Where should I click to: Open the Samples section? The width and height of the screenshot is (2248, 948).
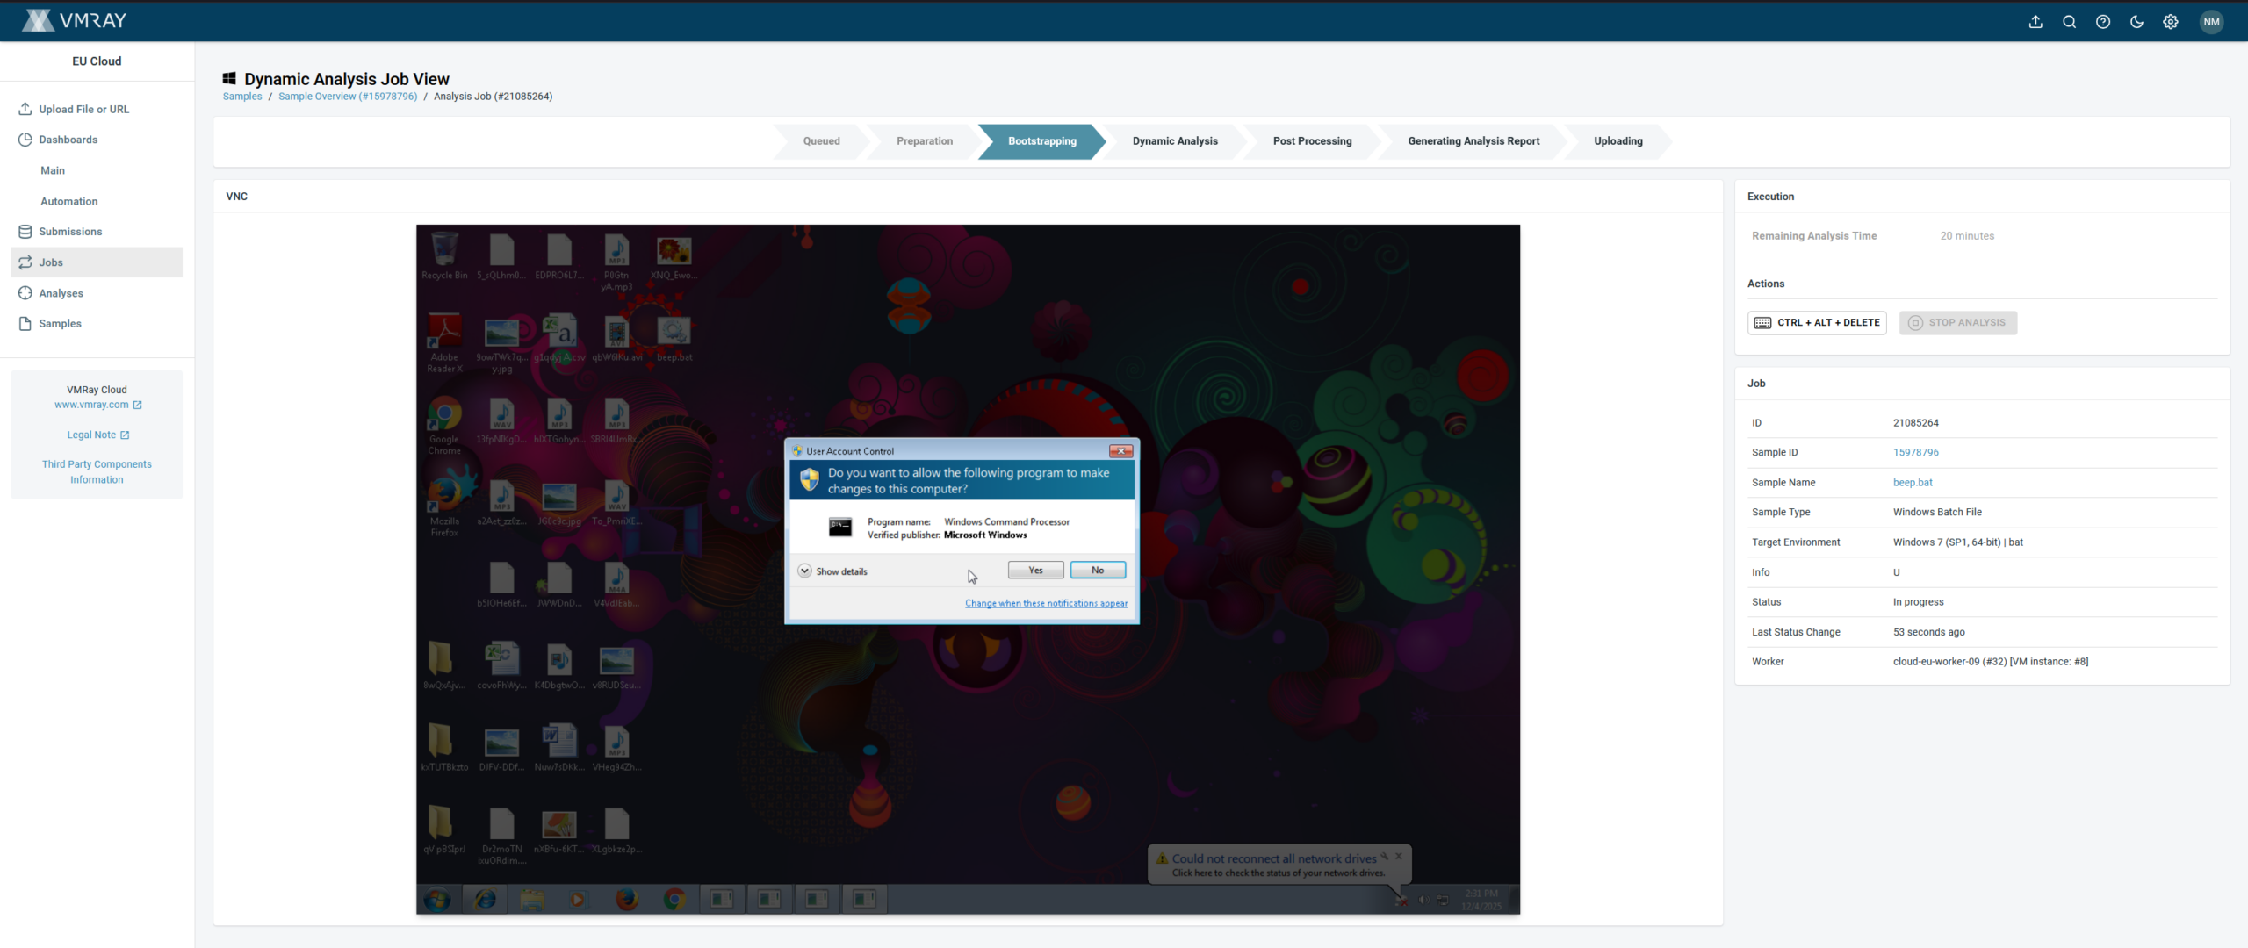point(61,323)
